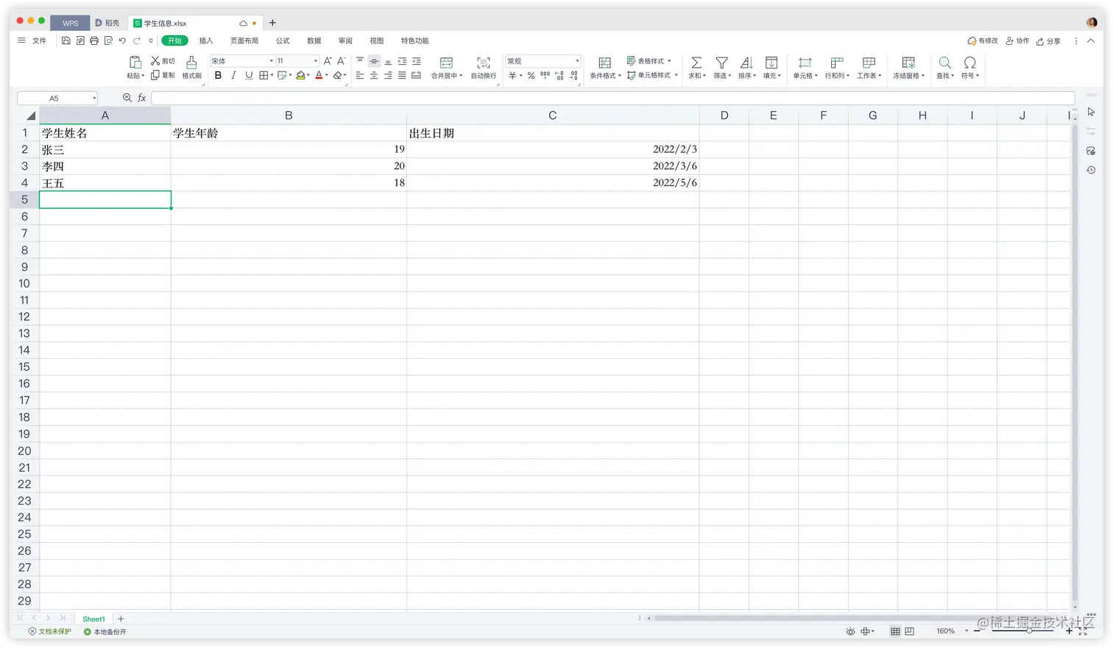
Task: Click the font color red A swatch
Action: click(x=319, y=75)
